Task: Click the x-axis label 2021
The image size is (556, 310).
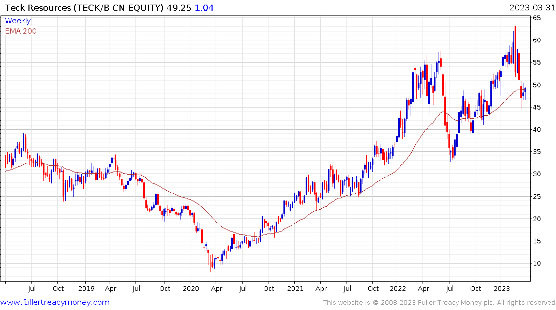Action: (295, 288)
